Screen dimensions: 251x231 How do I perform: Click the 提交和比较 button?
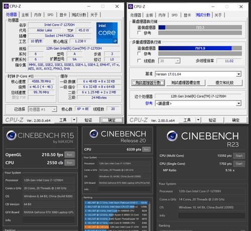pyautogui.click(x=224, y=83)
